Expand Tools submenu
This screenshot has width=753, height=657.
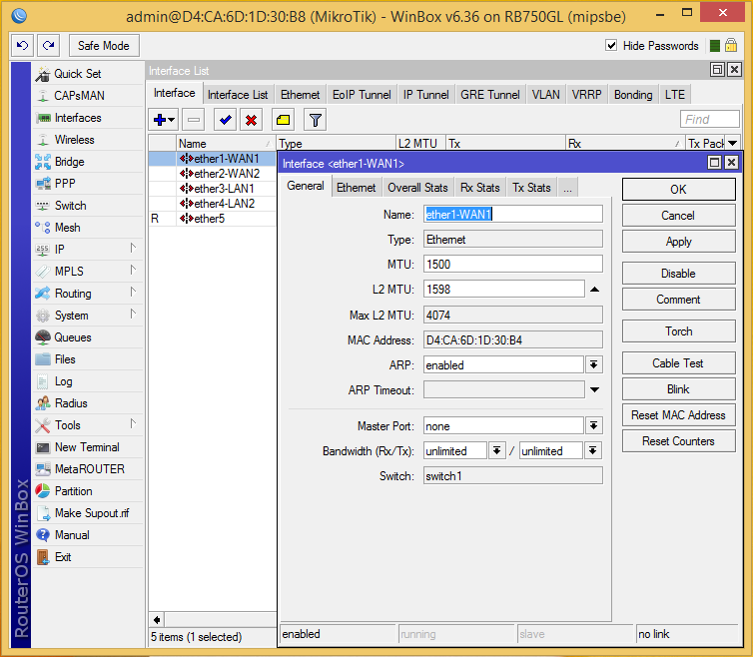tap(133, 424)
